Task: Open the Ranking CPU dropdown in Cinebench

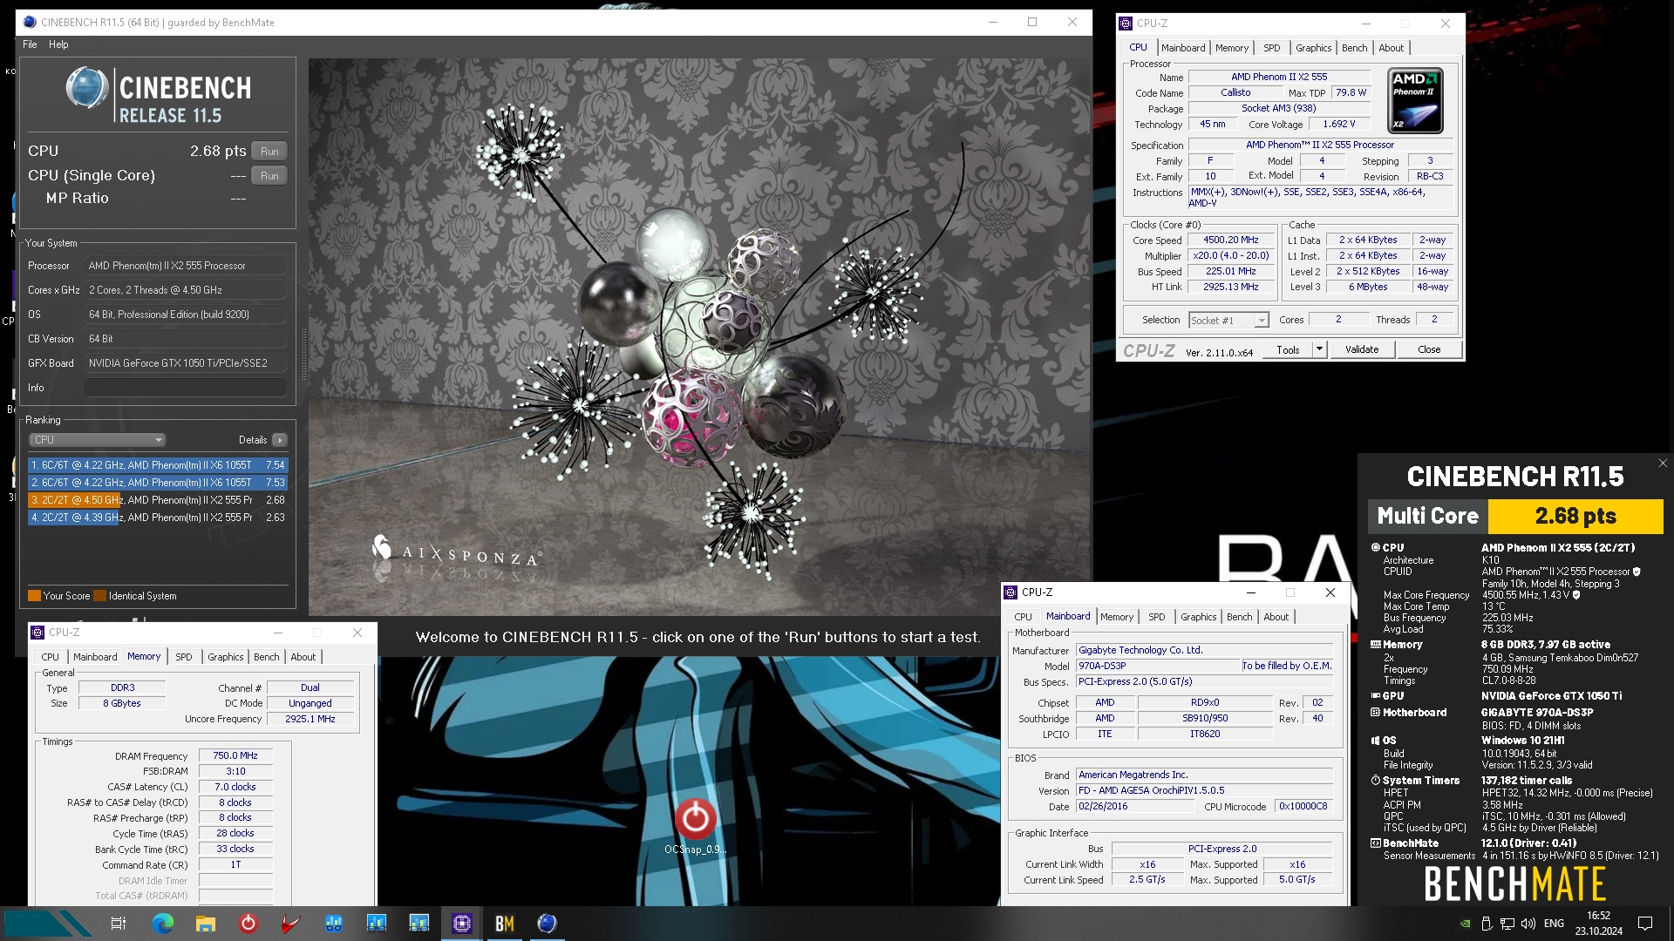Action: coord(97,440)
